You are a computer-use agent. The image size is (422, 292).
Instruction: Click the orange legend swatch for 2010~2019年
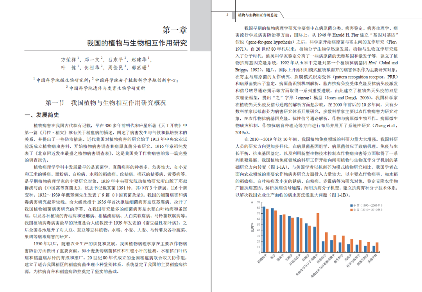352,210
